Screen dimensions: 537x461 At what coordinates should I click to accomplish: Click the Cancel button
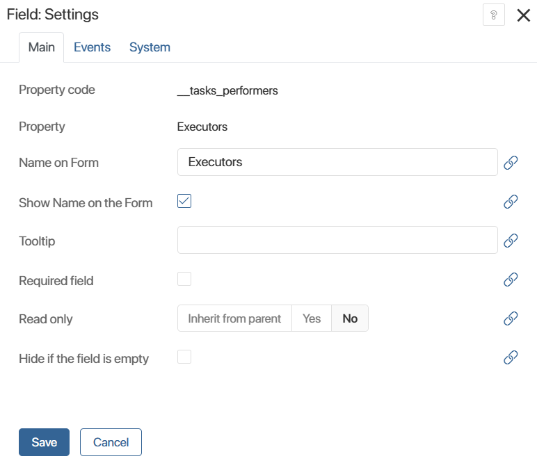[111, 442]
